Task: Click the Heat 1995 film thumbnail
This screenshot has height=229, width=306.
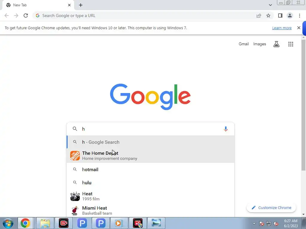Action: point(75,196)
